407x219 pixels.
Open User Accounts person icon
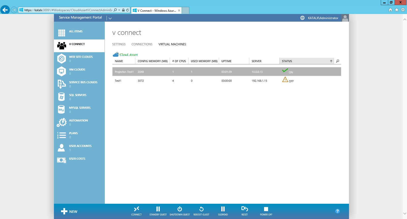(61, 148)
